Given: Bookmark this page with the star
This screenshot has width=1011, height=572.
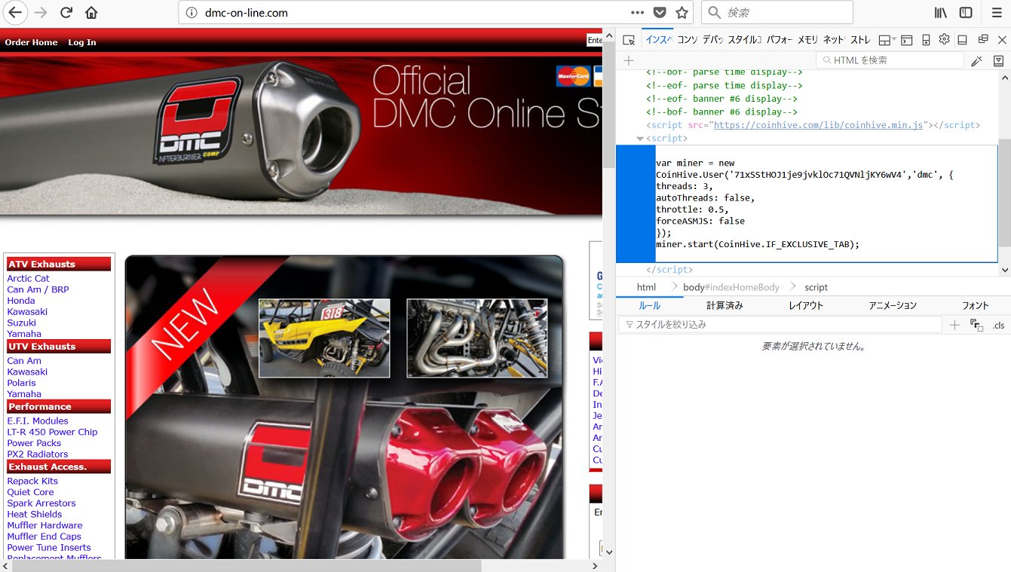Looking at the screenshot, I should pyautogui.click(x=682, y=13).
